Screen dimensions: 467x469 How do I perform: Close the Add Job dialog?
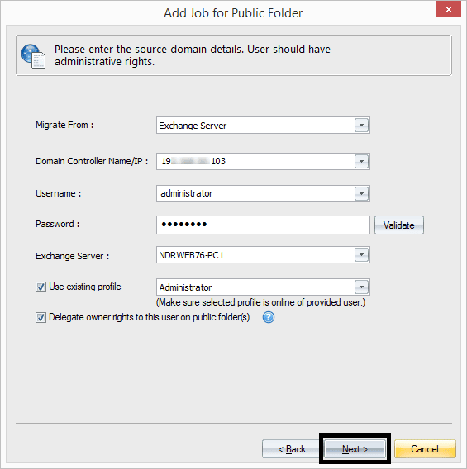(x=448, y=9)
